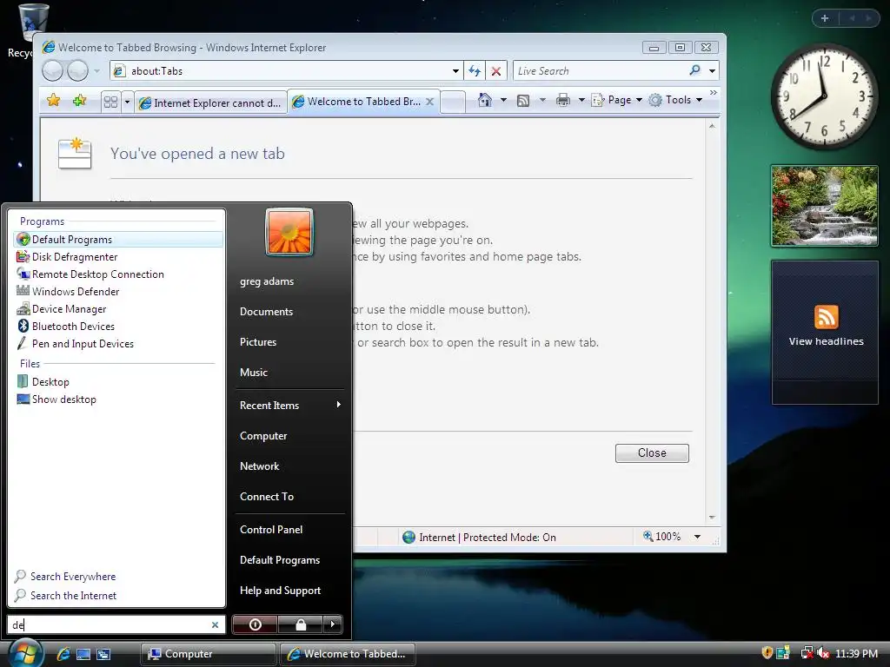Open Default Programs search result
890x667 pixels.
coord(118,240)
